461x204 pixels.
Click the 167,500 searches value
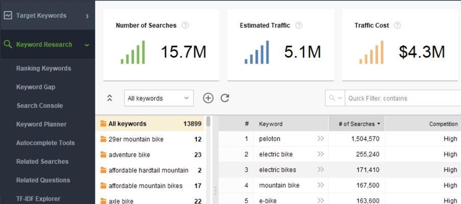(x=367, y=185)
